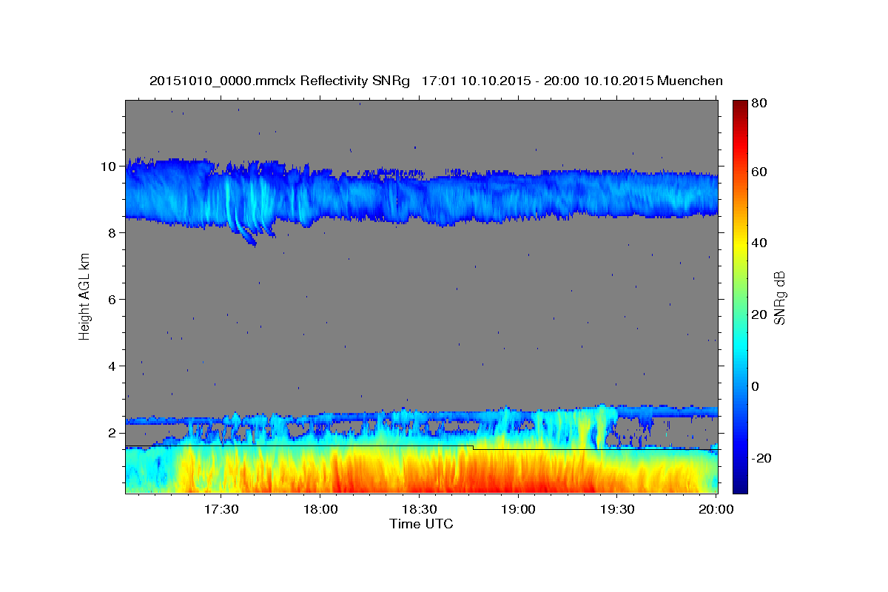Click the colorbar value 20
The image size is (888, 592).
point(758,314)
